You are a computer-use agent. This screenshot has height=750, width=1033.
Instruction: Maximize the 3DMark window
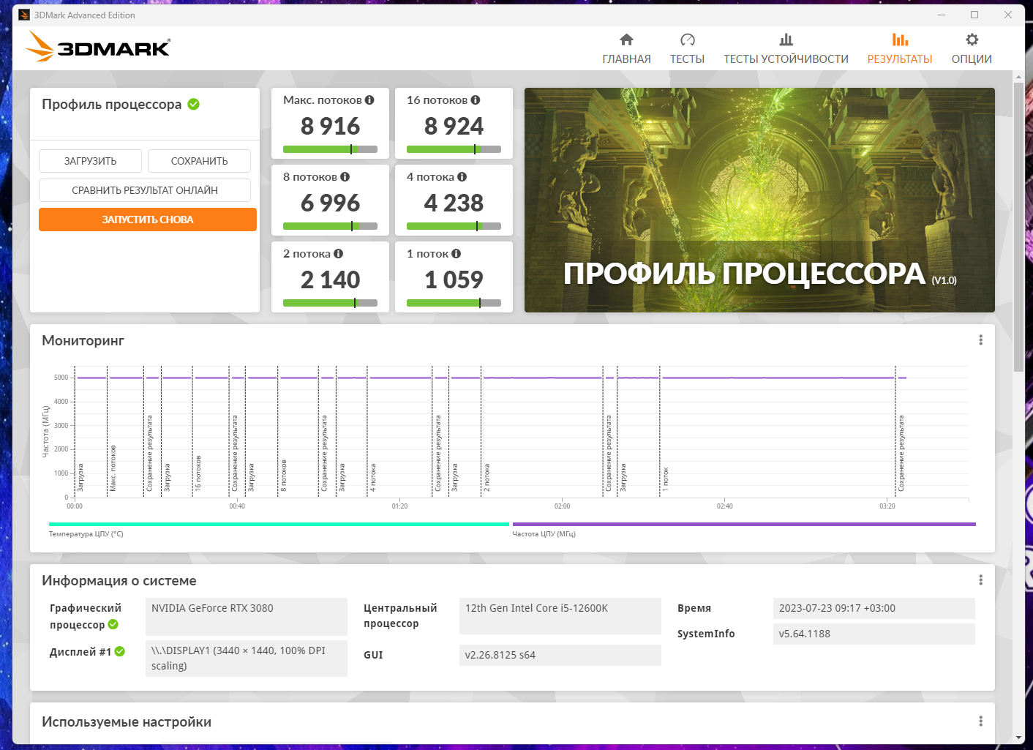974,15
